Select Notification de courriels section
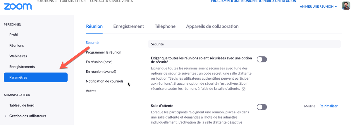 (104, 81)
